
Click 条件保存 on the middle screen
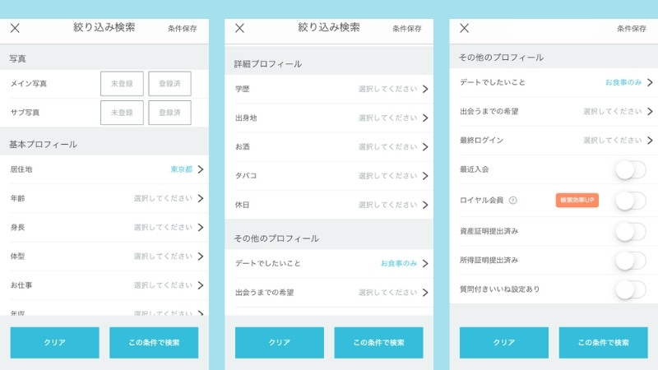click(407, 29)
